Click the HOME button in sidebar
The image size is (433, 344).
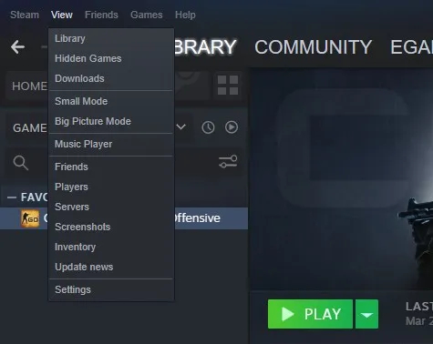[30, 86]
